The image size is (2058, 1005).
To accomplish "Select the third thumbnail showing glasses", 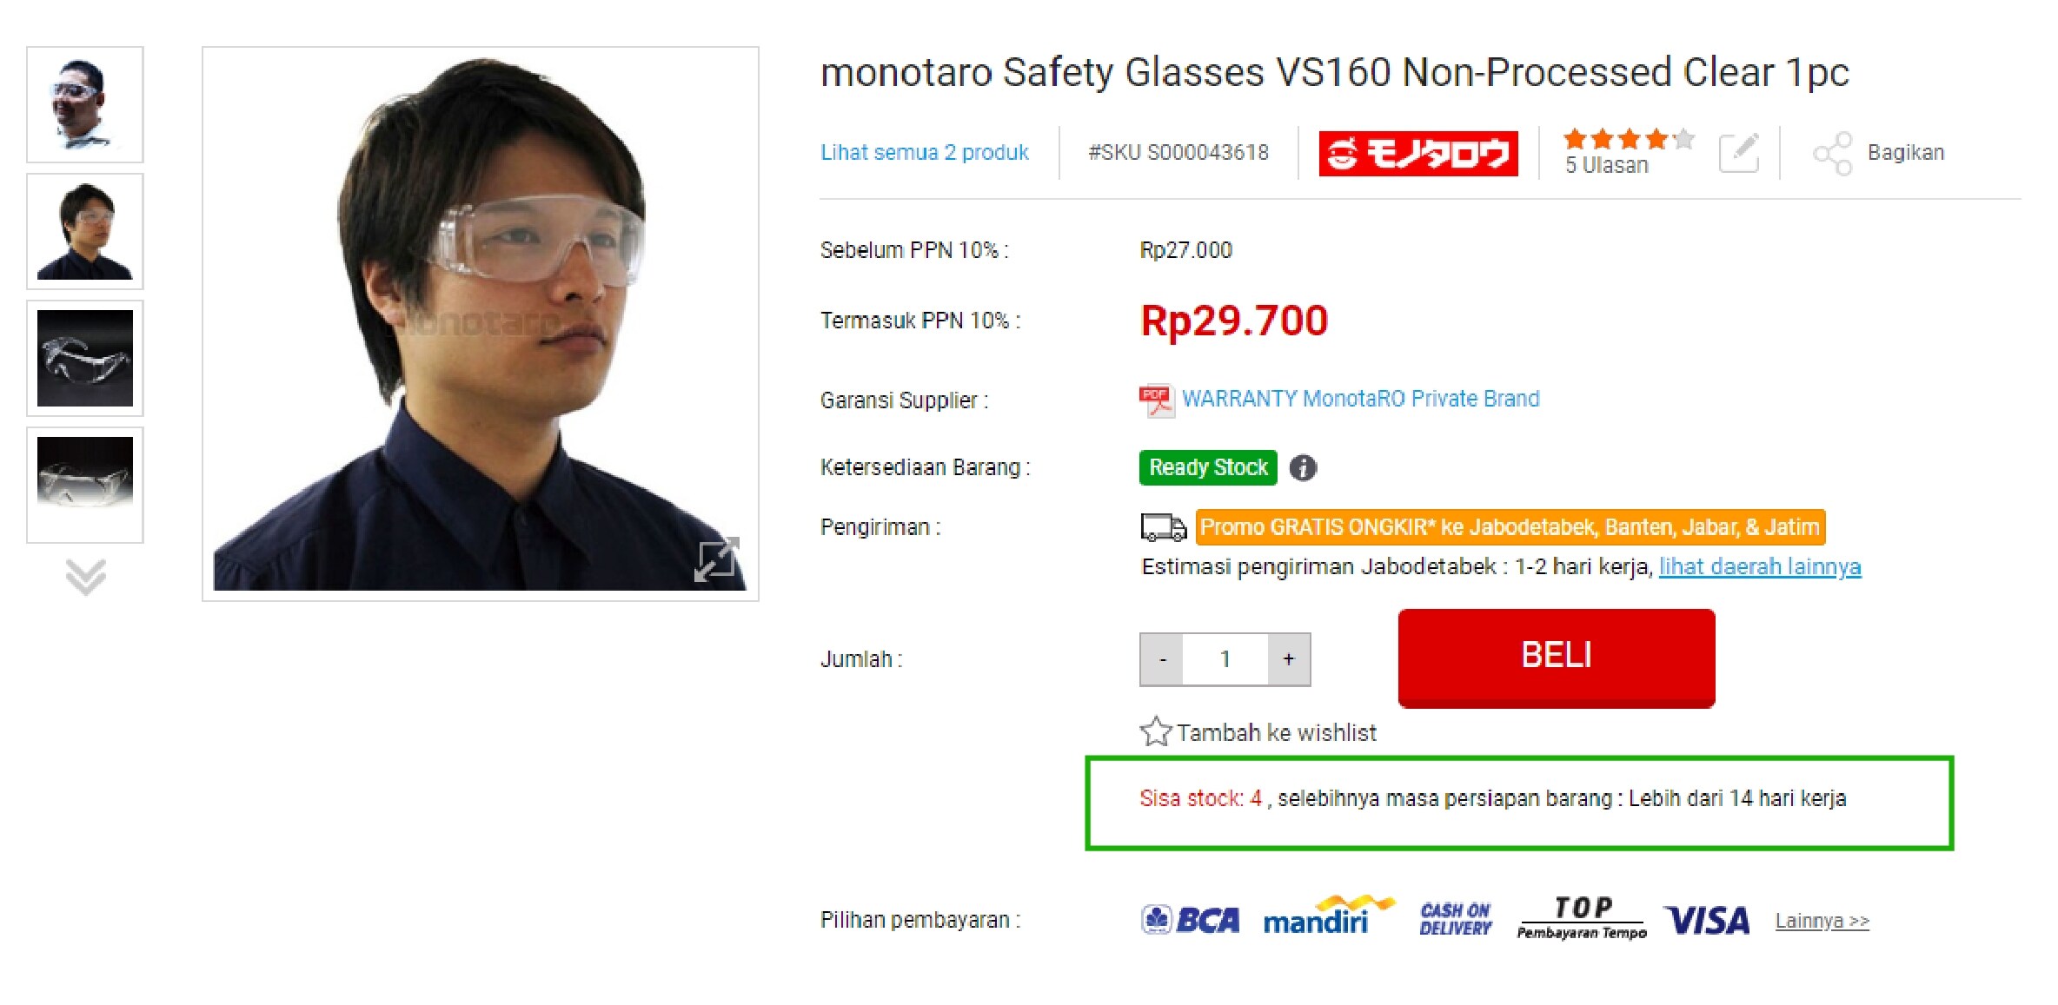I will pos(85,358).
